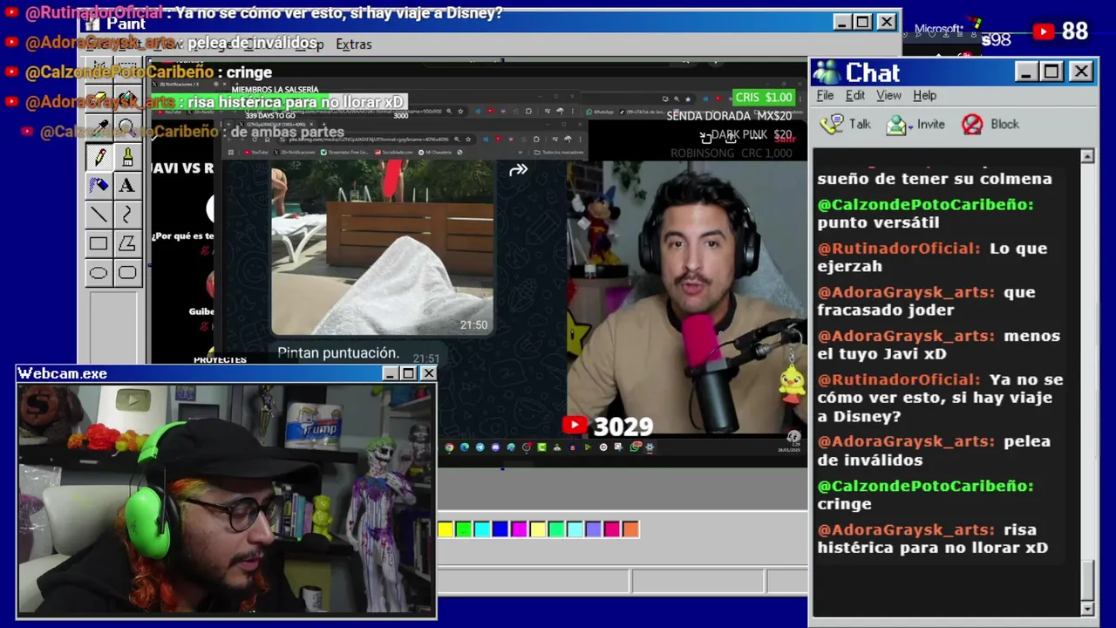This screenshot has height=628, width=1116.
Task: Open the Help menu in Chat
Action: coord(924,95)
